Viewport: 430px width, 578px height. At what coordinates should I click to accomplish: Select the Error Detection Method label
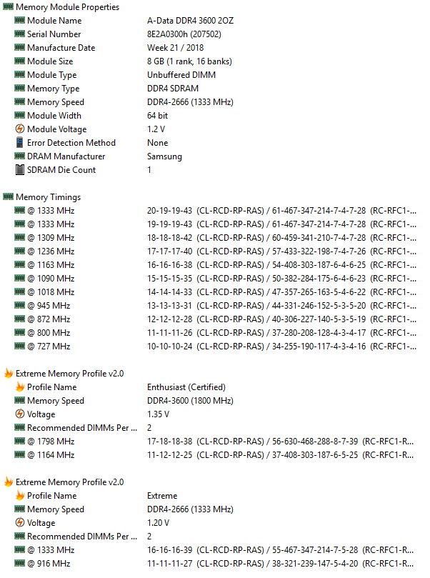71,143
